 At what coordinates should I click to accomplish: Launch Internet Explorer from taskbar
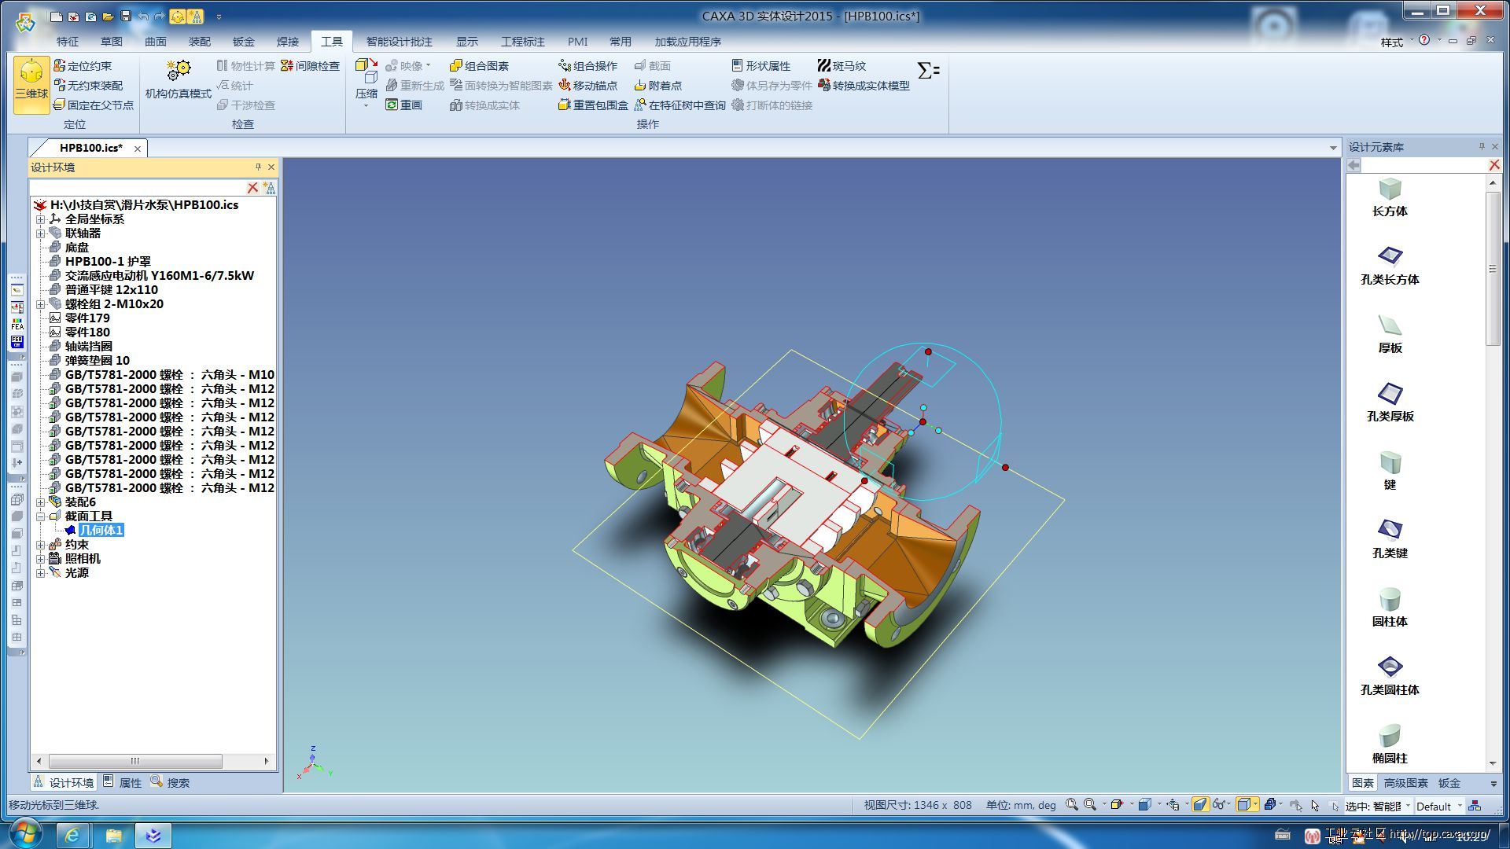(72, 835)
